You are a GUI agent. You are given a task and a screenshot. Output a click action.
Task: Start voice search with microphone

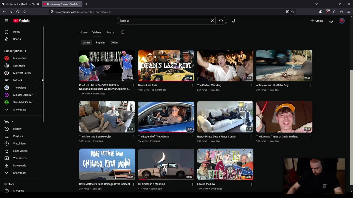click(x=234, y=21)
